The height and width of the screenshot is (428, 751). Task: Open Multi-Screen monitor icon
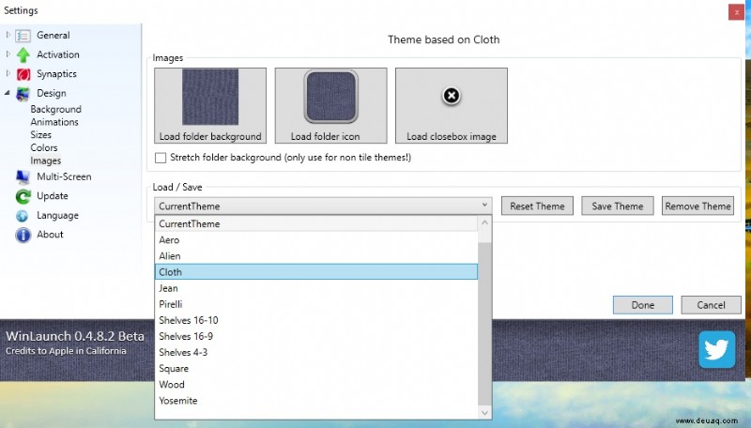pos(23,177)
